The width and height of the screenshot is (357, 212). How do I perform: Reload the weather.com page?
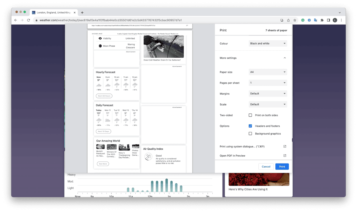click(x=28, y=20)
